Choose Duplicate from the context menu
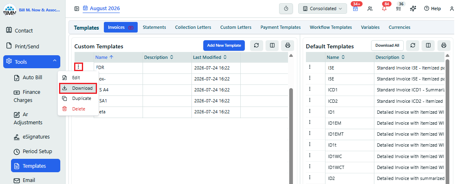 point(78,98)
